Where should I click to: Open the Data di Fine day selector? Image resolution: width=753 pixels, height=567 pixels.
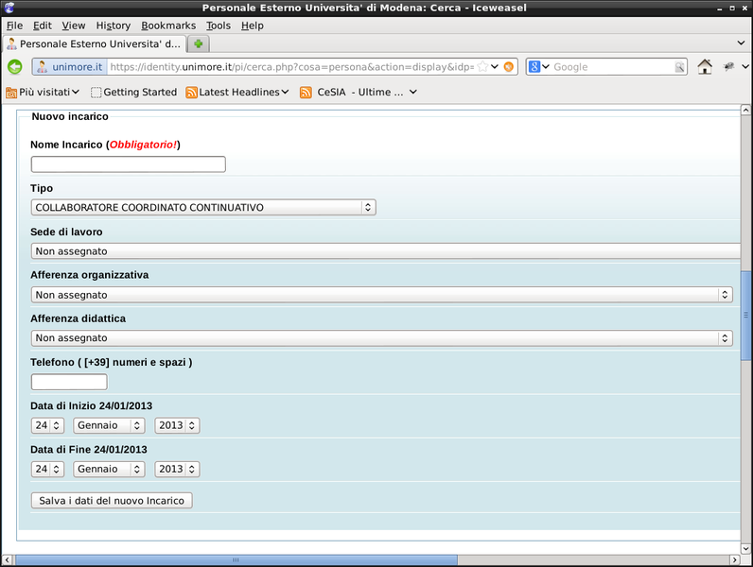tap(47, 469)
